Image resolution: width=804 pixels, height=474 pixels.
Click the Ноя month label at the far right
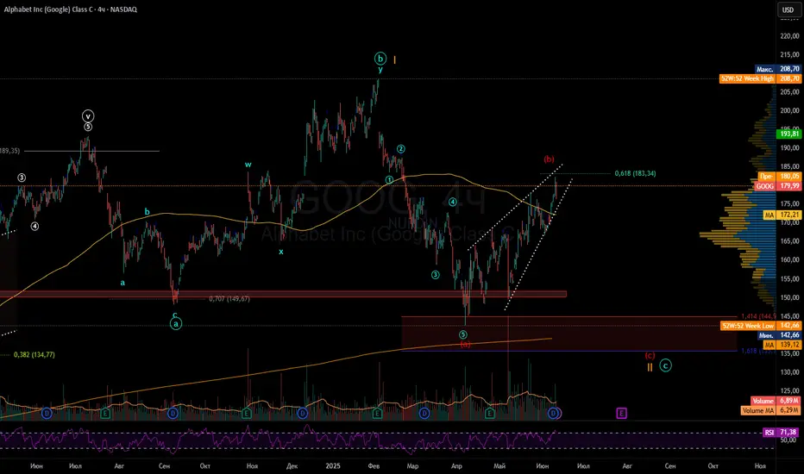pyautogui.click(x=760, y=465)
